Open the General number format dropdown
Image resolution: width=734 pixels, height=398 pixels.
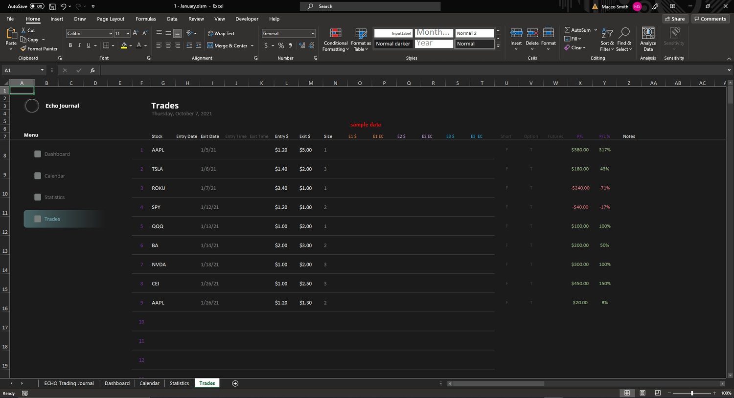[x=313, y=34]
